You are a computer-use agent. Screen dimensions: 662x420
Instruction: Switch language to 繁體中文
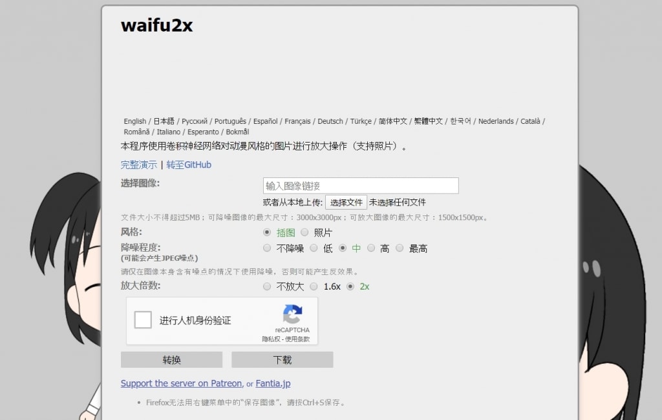428,121
